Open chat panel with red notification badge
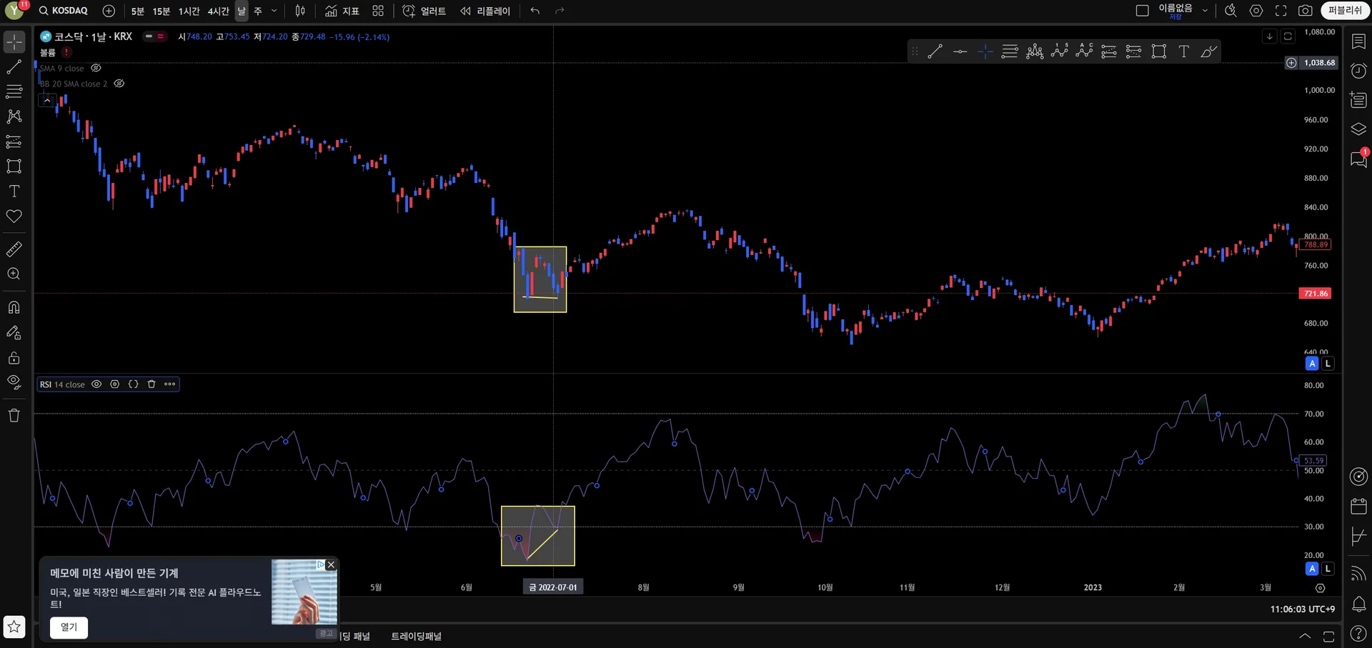 pos(1358,159)
